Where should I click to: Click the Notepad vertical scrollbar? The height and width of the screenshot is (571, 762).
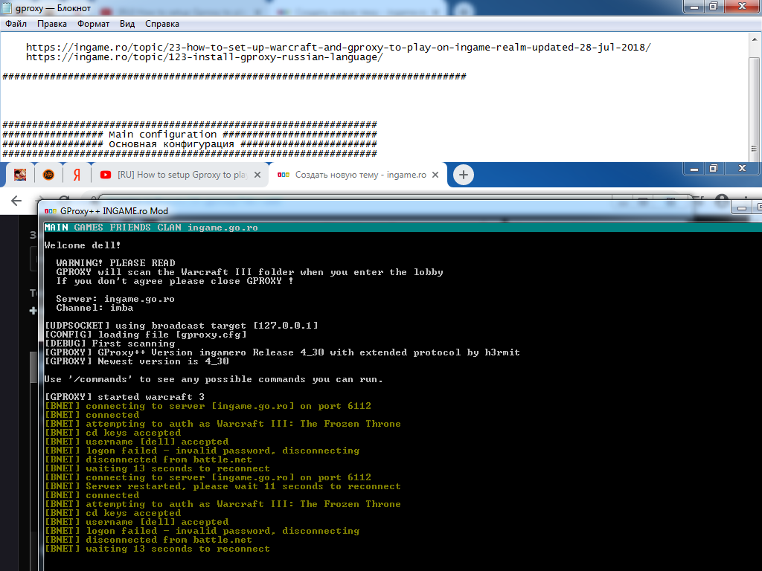click(x=755, y=97)
